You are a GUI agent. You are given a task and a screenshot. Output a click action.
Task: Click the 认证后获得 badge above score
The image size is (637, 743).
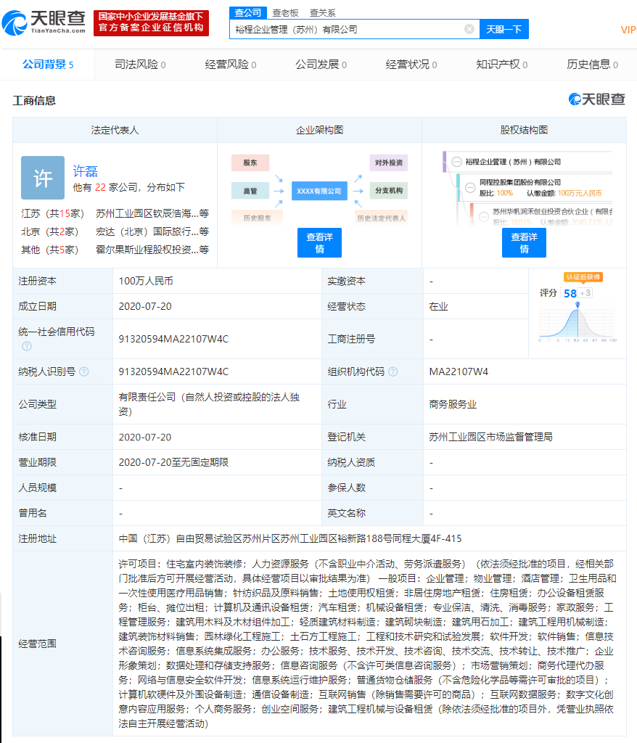click(583, 277)
